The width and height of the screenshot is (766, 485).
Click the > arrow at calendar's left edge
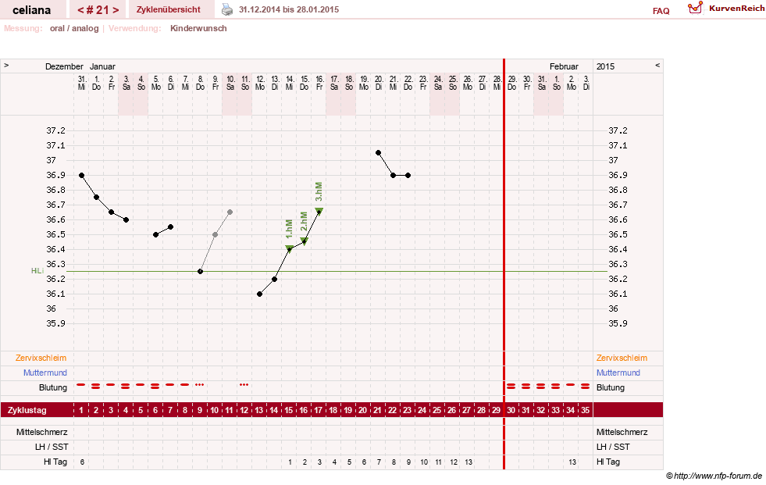[6, 65]
